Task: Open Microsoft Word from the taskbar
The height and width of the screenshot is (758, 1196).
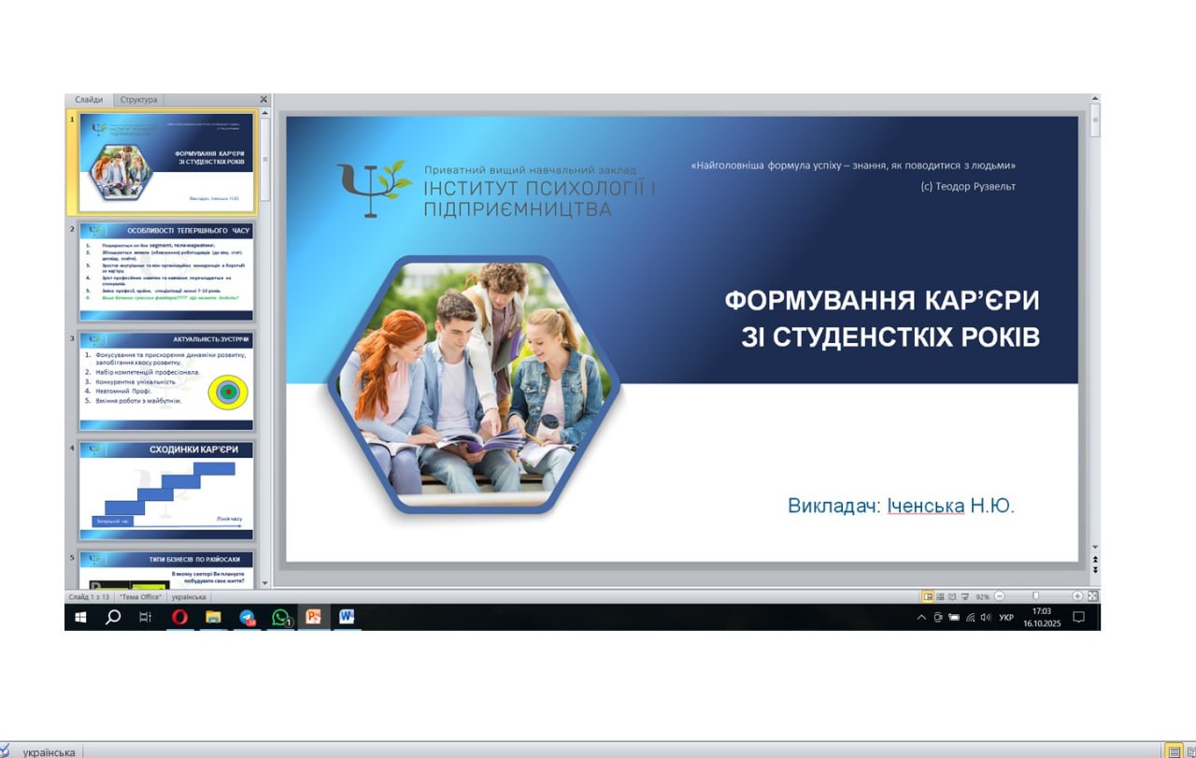Action: [x=348, y=617]
